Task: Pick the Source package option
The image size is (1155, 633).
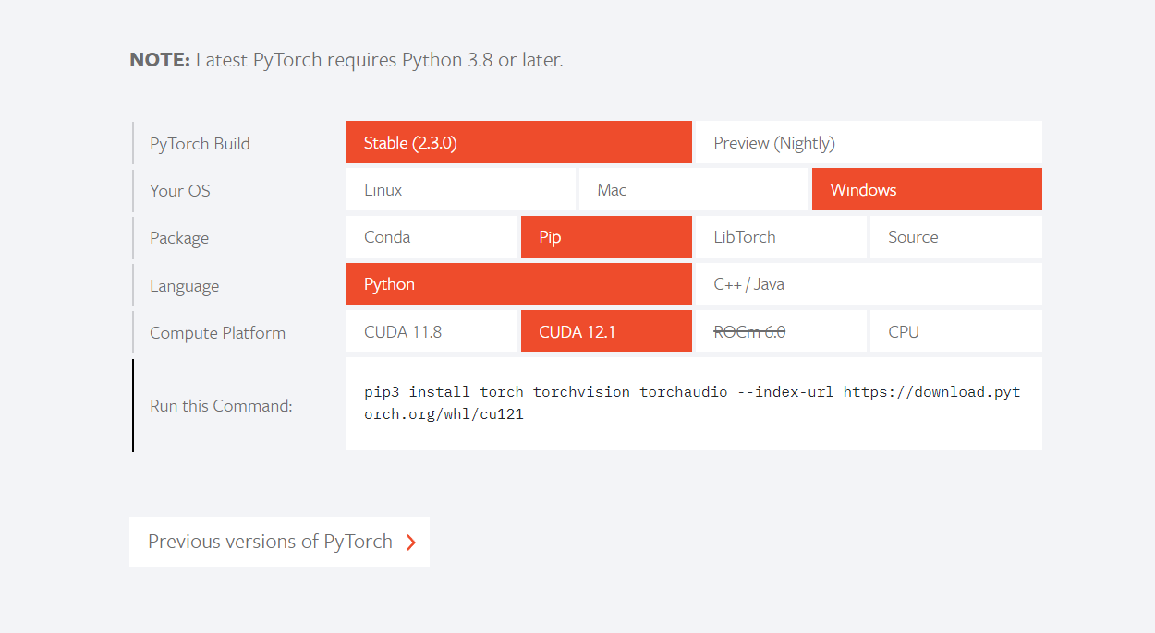Action: pos(956,237)
